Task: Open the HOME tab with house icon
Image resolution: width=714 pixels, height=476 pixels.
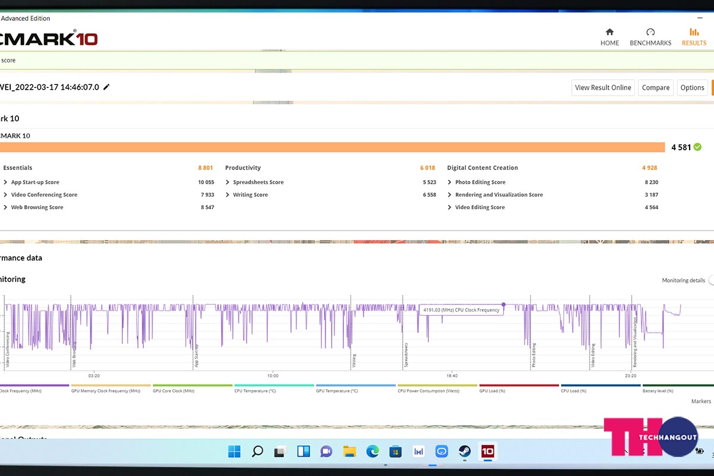Action: point(609,37)
